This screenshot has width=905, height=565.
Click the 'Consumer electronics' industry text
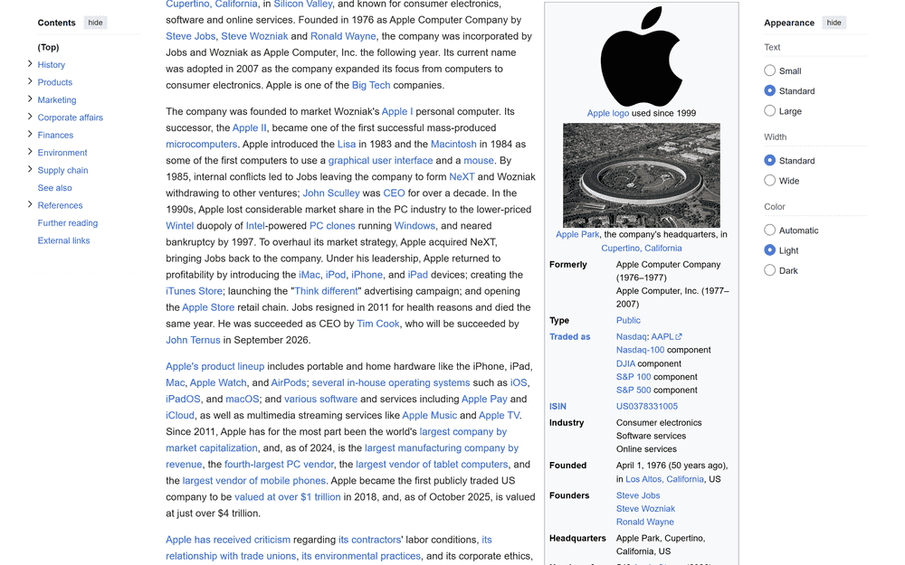pyautogui.click(x=659, y=422)
